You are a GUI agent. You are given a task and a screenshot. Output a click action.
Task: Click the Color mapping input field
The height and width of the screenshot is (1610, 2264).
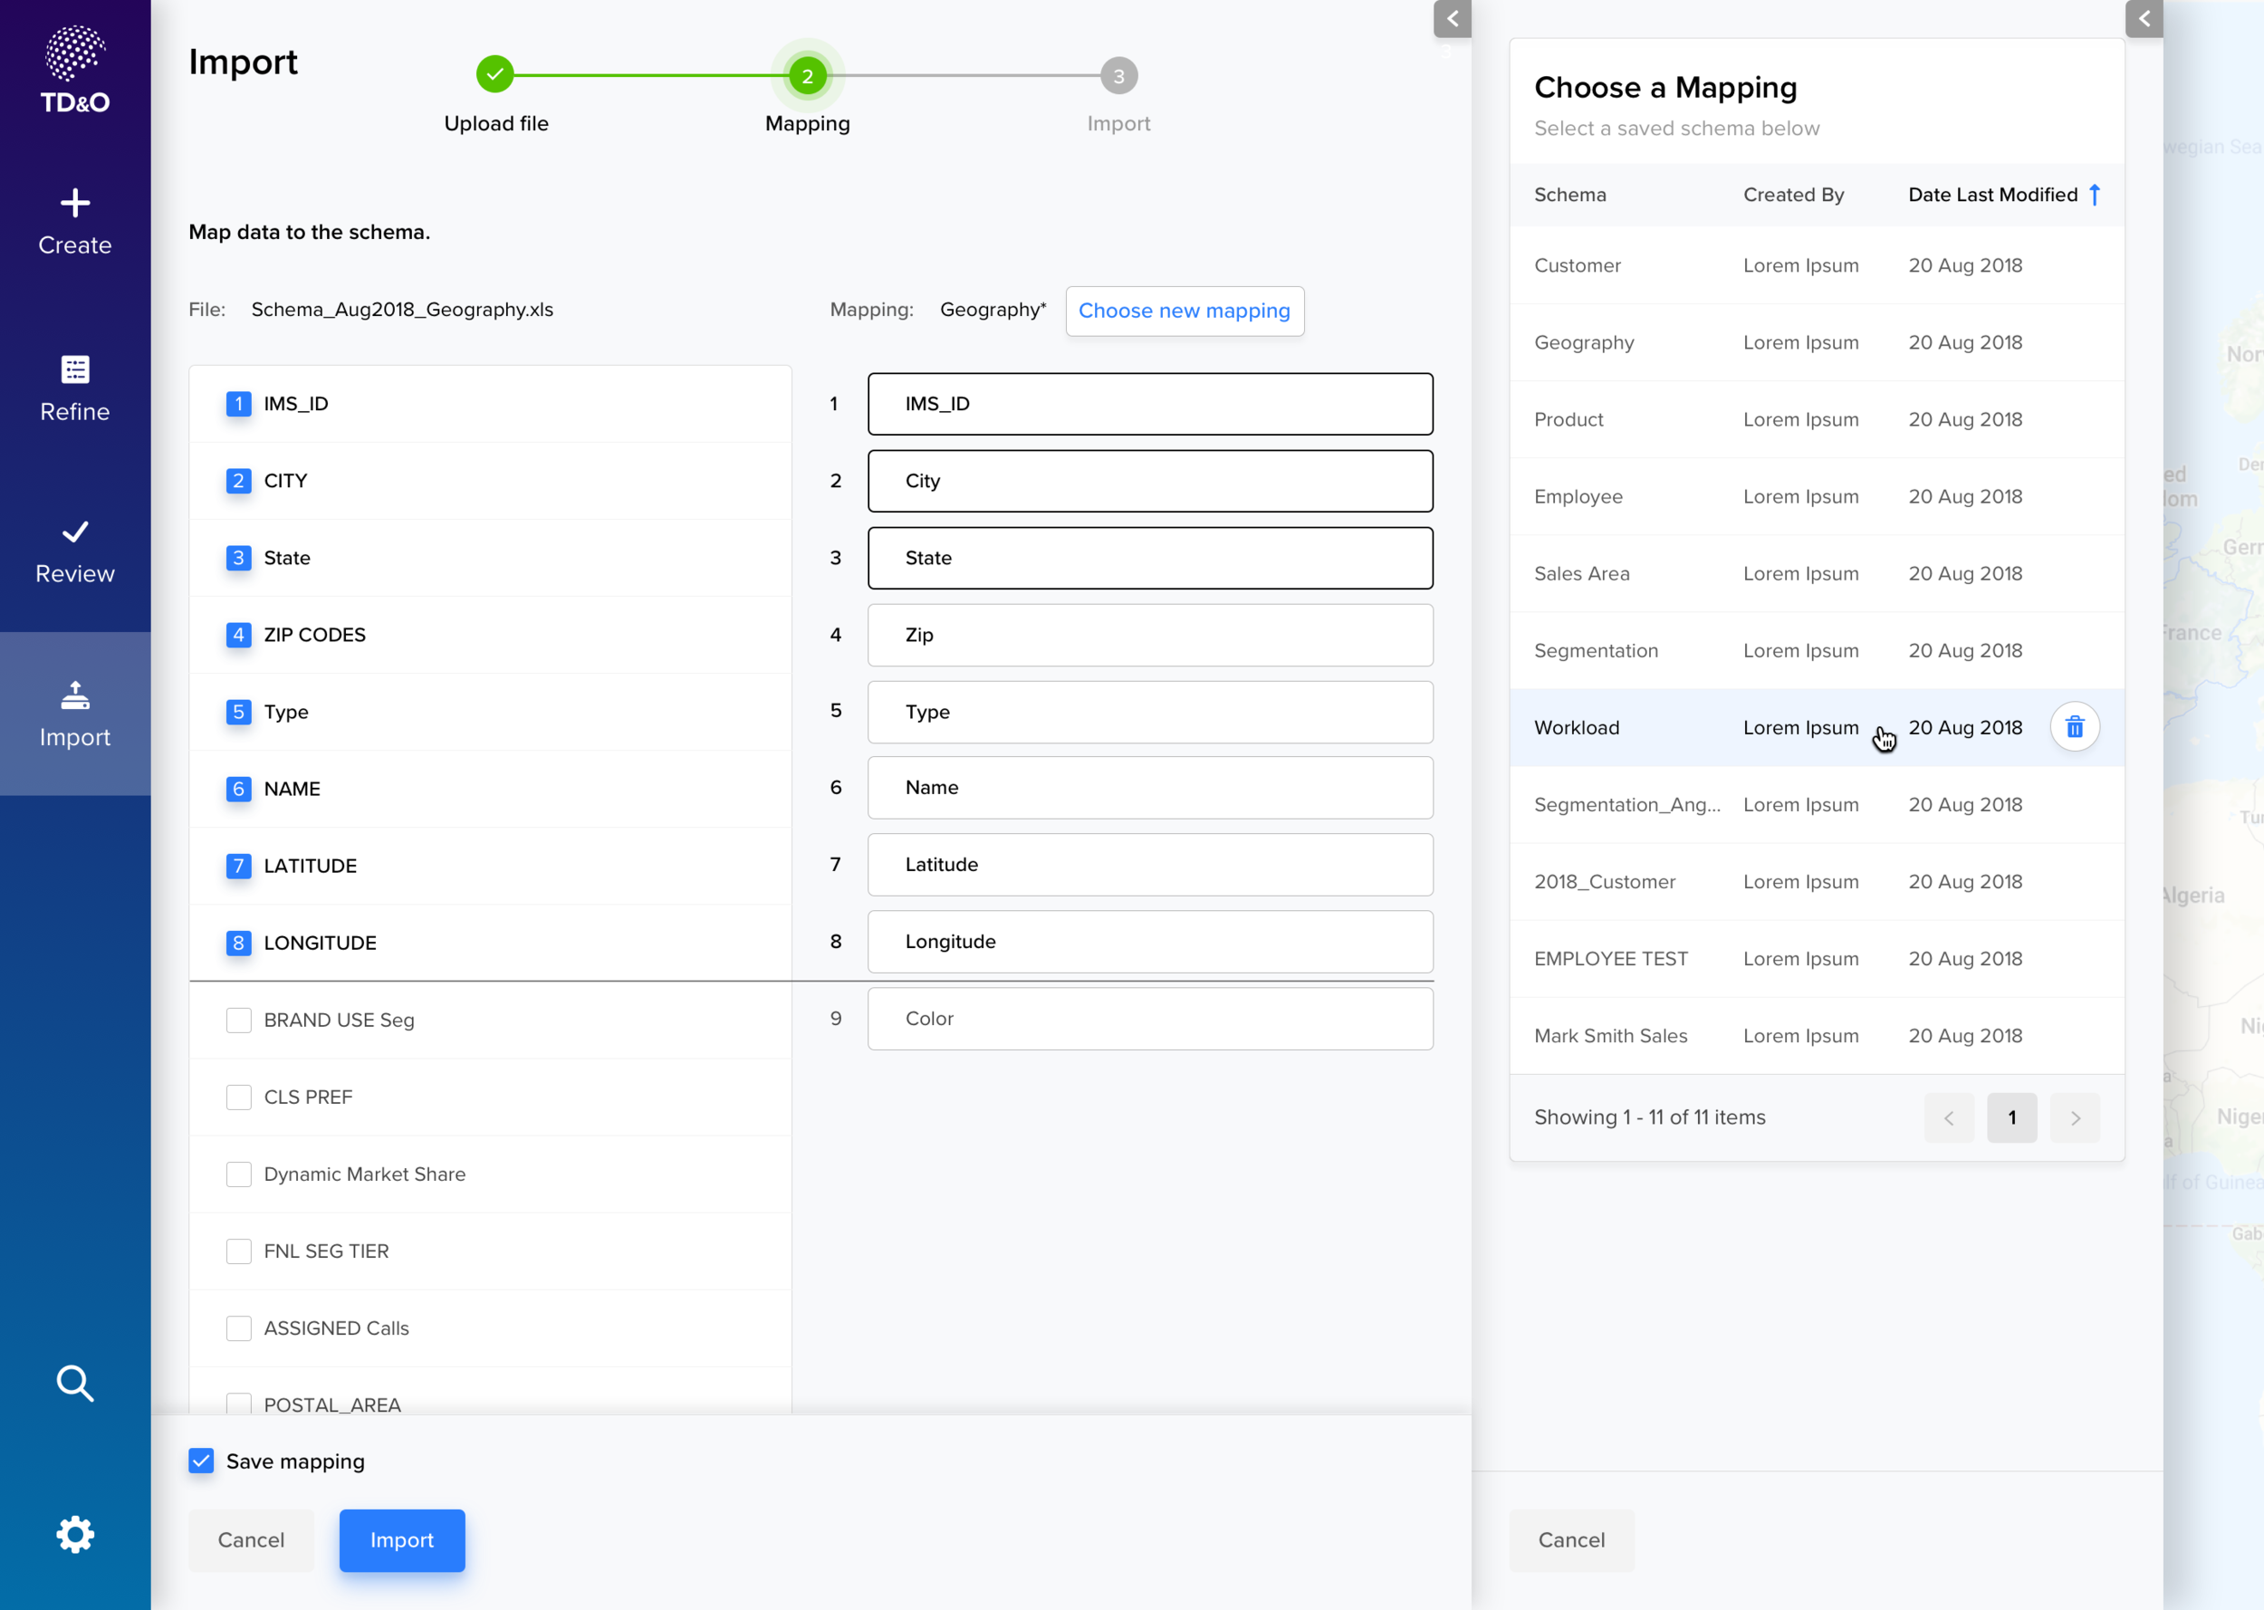1150,1018
